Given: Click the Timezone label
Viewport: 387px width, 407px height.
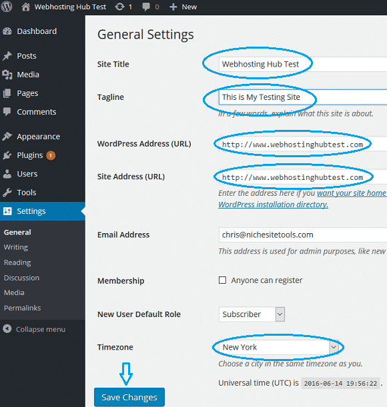Looking at the screenshot, I should tap(115, 347).
